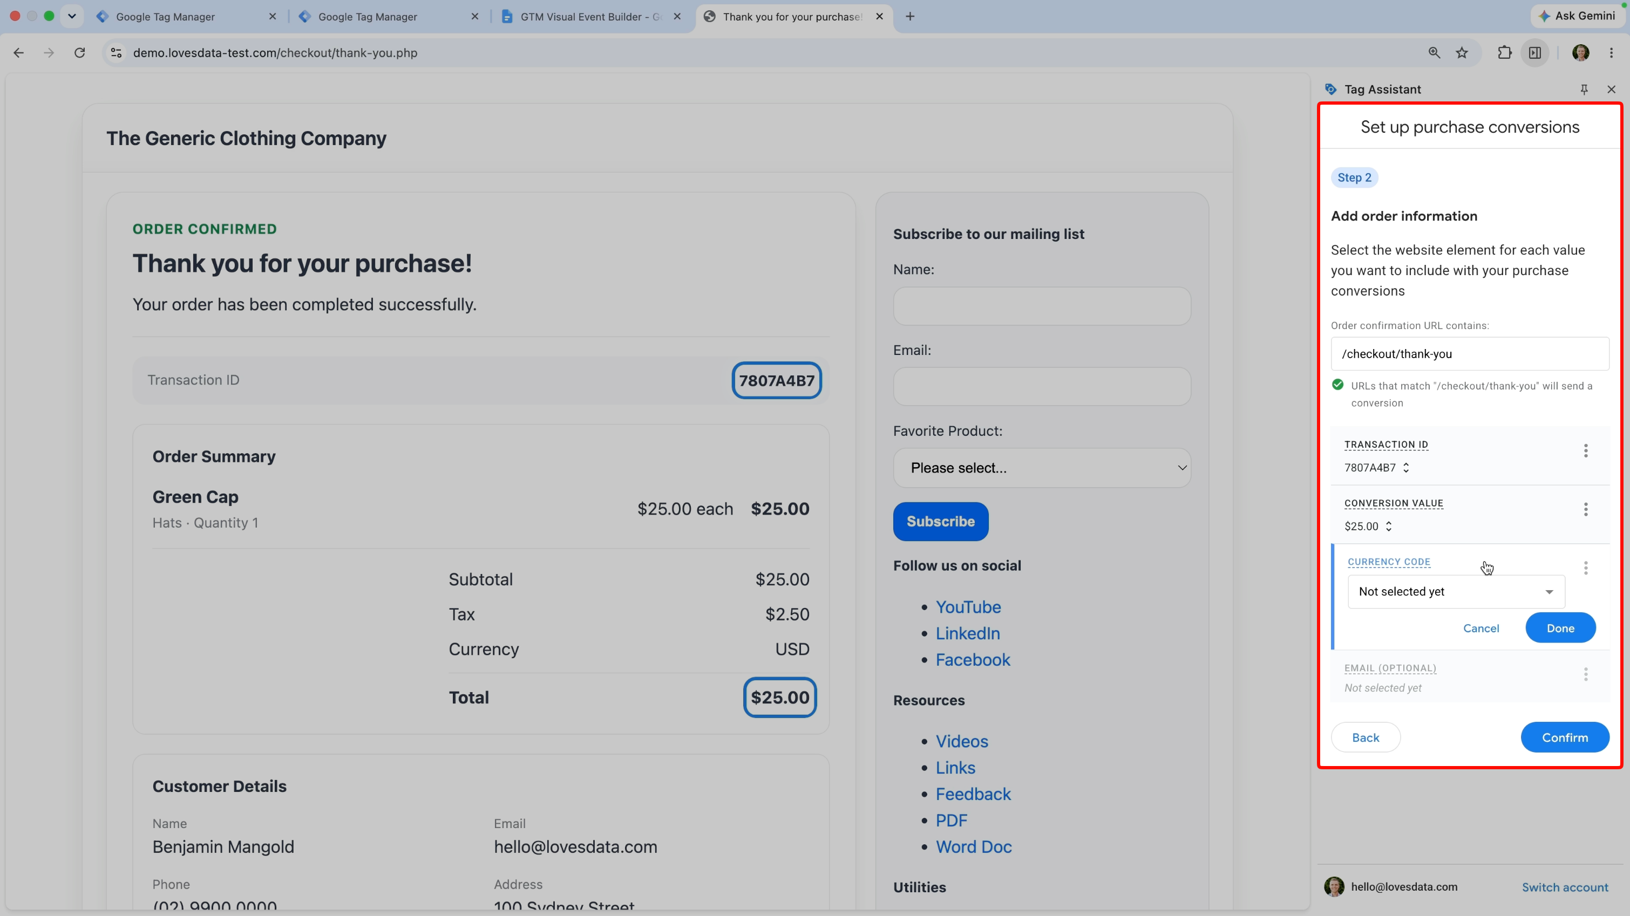The width and height of the screenshot is (1630, 916).
Task: Close the first Google Tag Manager tab
Action: [273, 16]
